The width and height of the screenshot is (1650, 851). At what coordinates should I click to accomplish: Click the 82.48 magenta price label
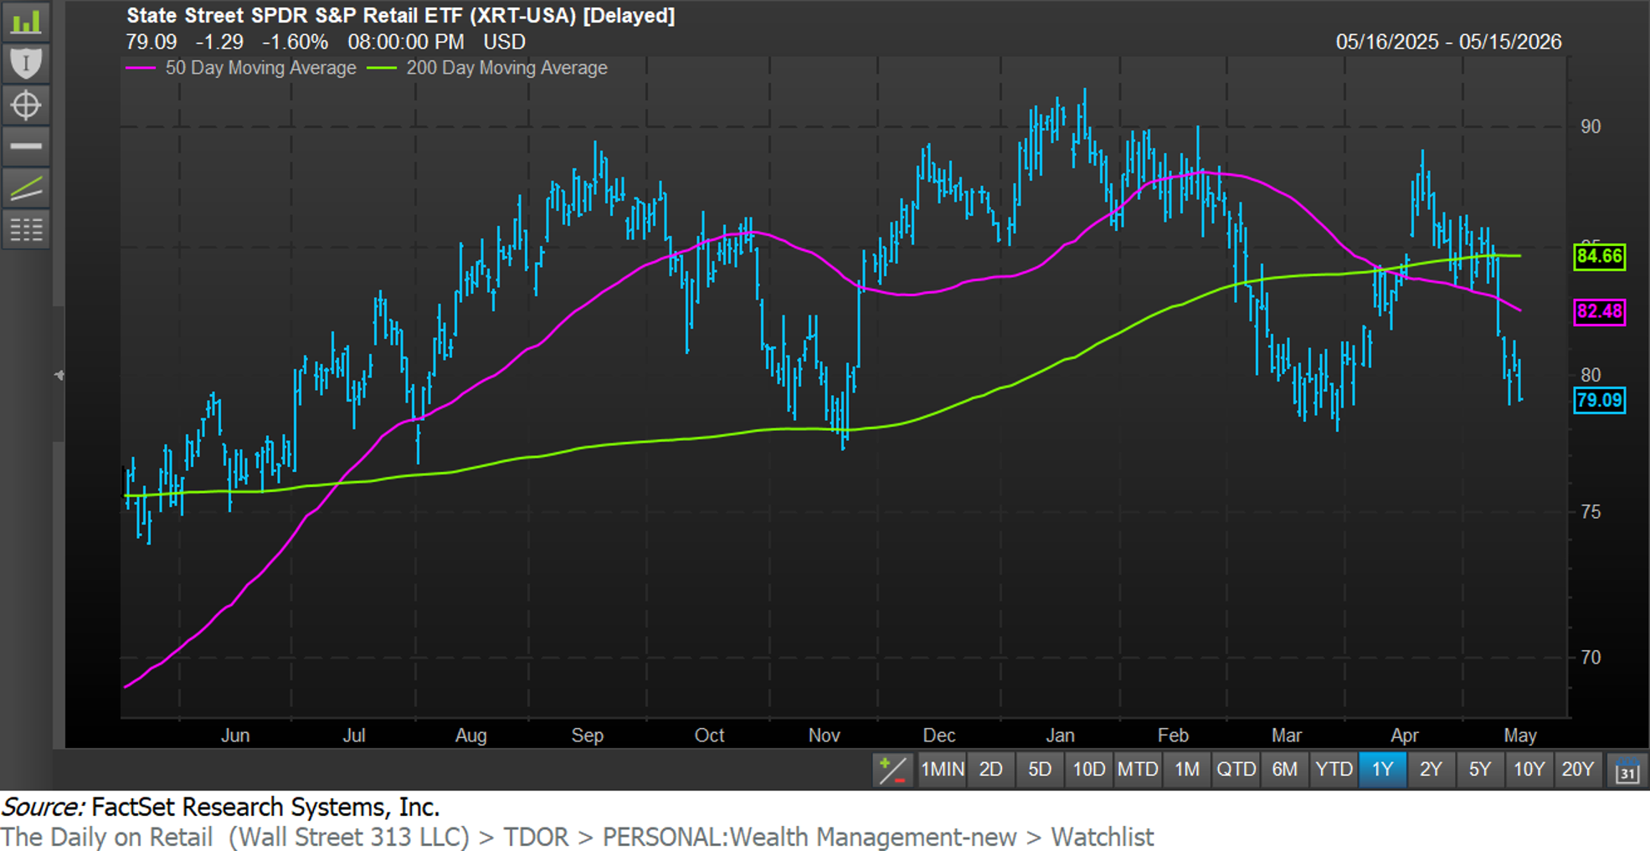(x=1600, y=311)
